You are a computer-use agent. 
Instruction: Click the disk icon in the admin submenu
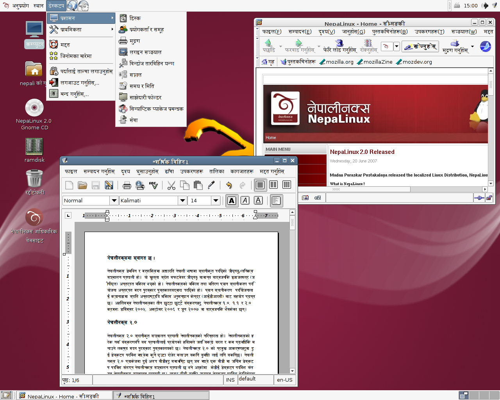(x=123, y=18)
